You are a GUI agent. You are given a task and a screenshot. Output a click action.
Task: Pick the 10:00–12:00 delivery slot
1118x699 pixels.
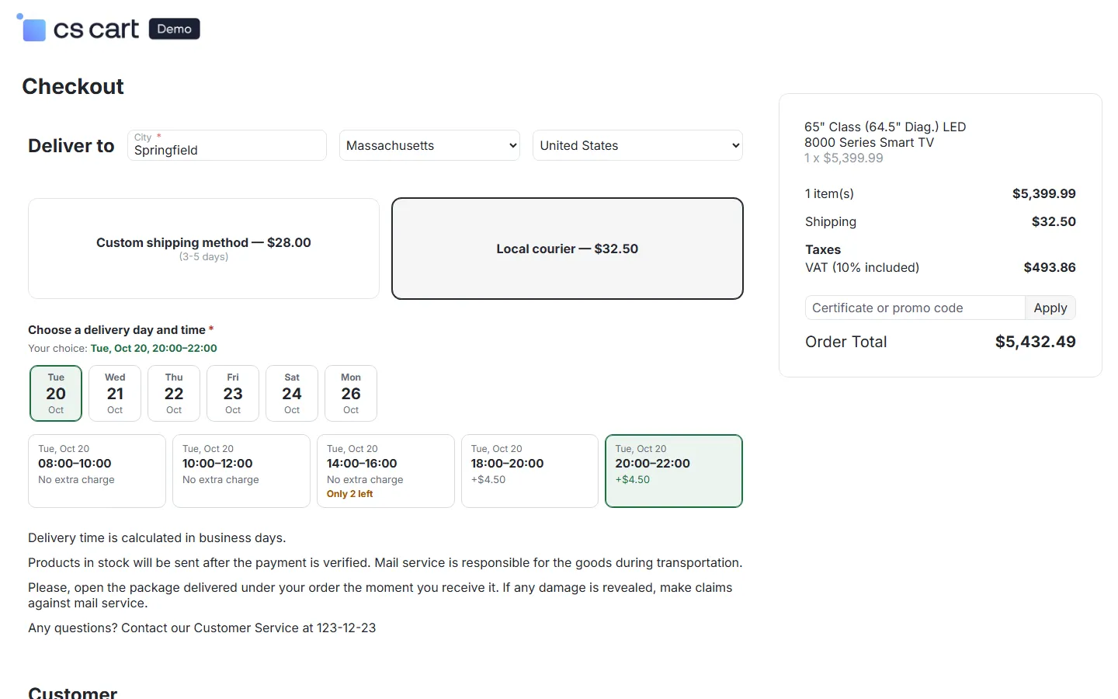pos(241,471)
